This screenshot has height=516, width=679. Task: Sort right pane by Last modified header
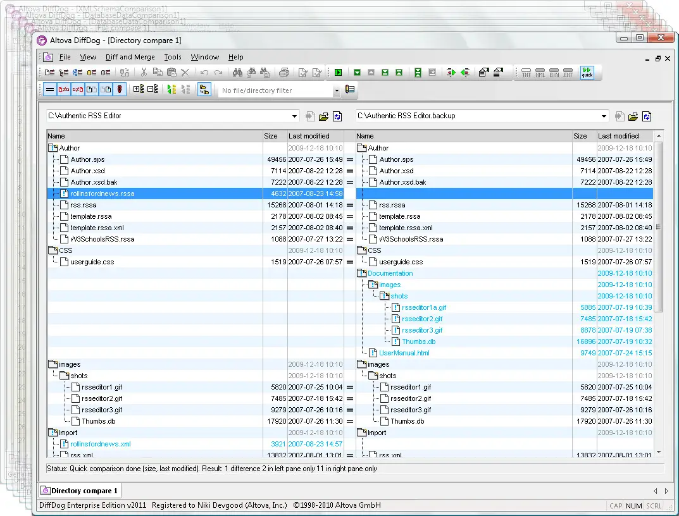tap(625, 136)
